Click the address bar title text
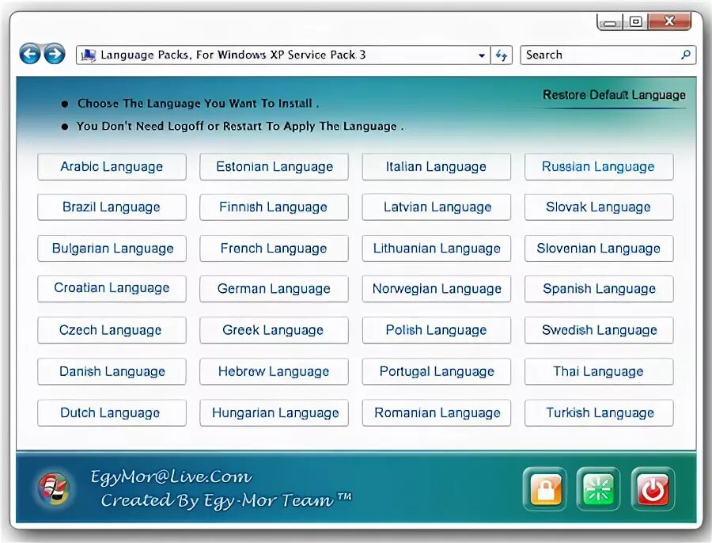This screenshot has width=712, height=543. coord(233,55)
